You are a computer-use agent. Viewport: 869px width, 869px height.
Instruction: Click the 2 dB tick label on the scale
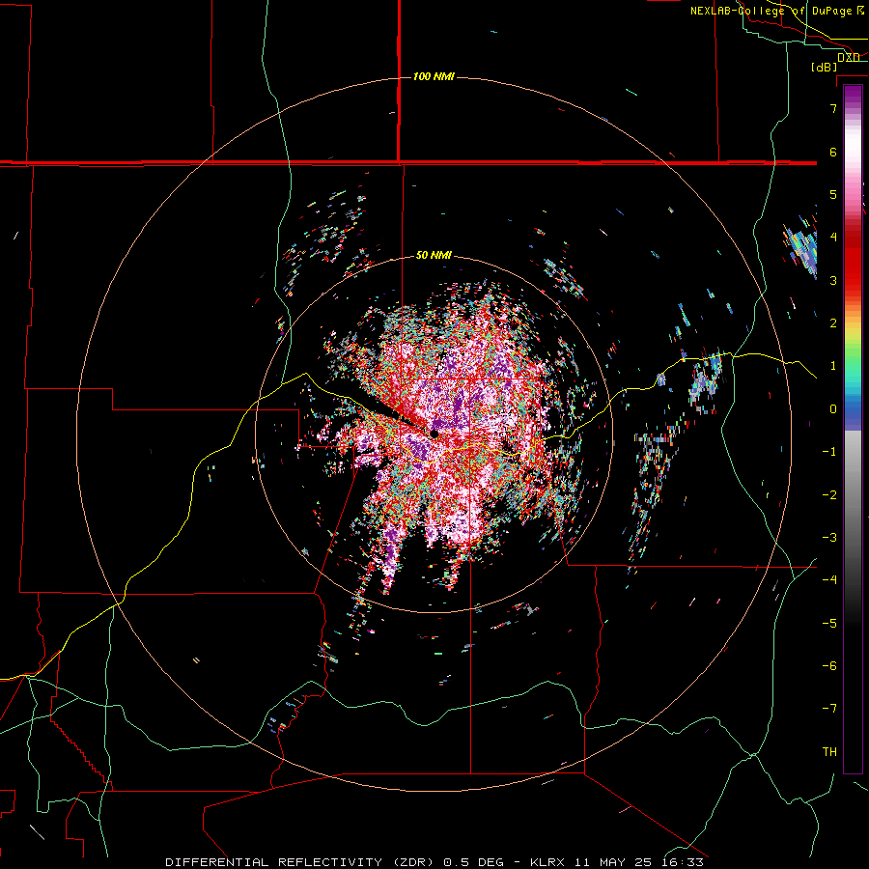click(833, 323)
